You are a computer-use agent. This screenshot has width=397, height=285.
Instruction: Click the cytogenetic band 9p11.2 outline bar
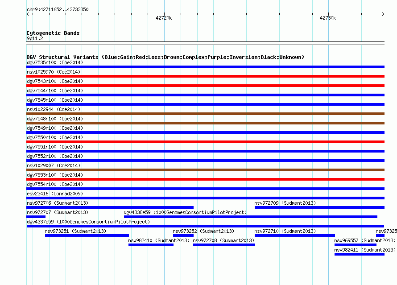coord(205,43)
